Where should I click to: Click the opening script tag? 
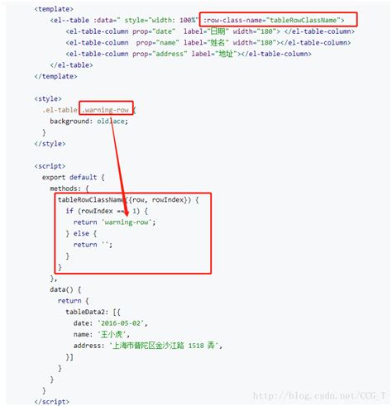point(50,166)
